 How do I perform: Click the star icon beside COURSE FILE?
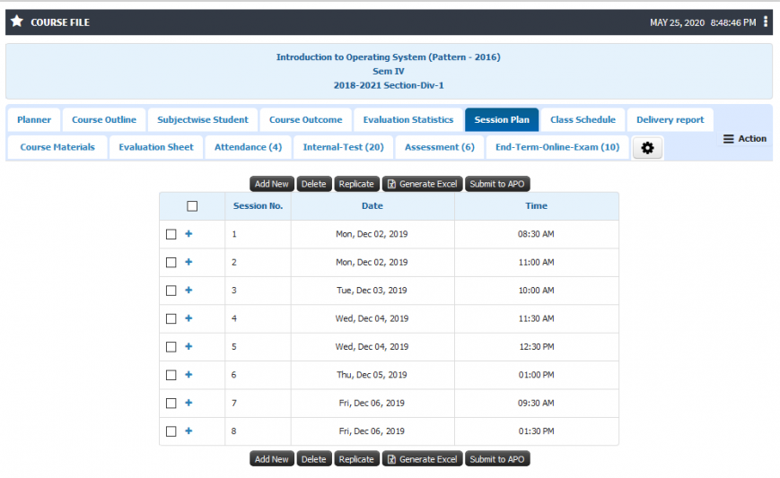coord(17,22)
